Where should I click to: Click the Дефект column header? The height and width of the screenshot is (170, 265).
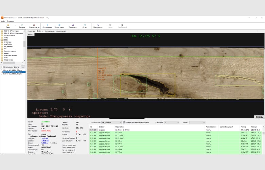(106, 127)
